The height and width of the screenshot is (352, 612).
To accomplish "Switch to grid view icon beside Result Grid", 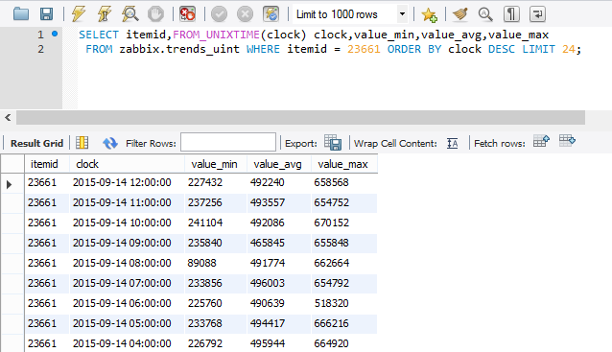I will [82, 143].
